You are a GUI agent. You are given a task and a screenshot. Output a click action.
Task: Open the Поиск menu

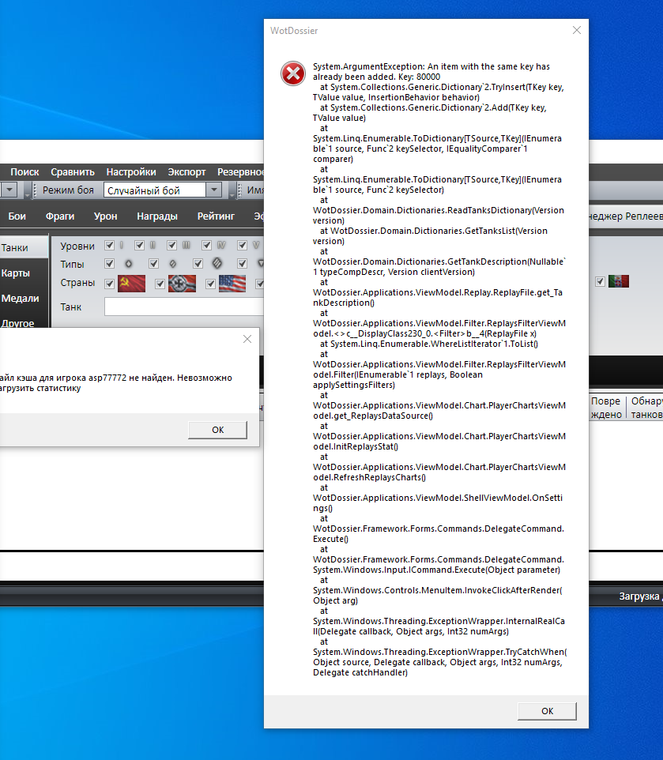click(24, 172)
